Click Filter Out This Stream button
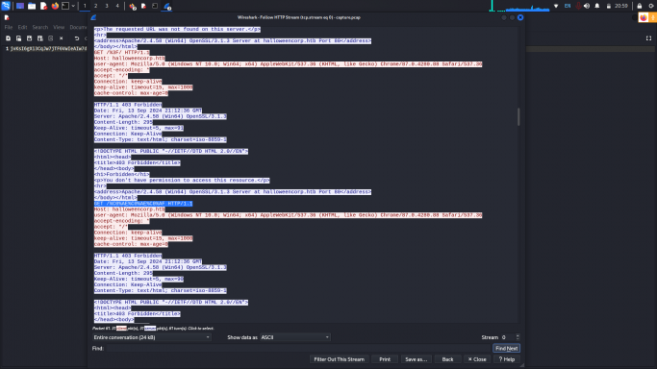Viewport: 657px width, 369px height. 339,359
